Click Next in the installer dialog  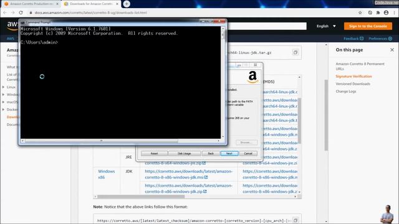coord(229,154)
